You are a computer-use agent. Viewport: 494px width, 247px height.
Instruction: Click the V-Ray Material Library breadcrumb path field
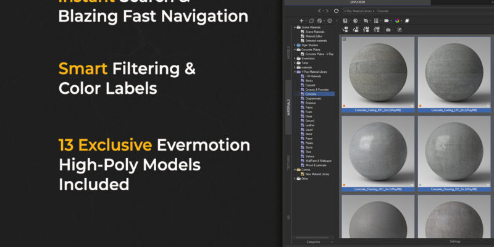tap(417, 11)
